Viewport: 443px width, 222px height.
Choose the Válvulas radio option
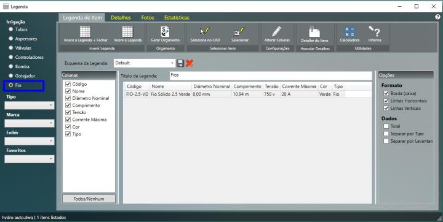[x=10, y=48]
